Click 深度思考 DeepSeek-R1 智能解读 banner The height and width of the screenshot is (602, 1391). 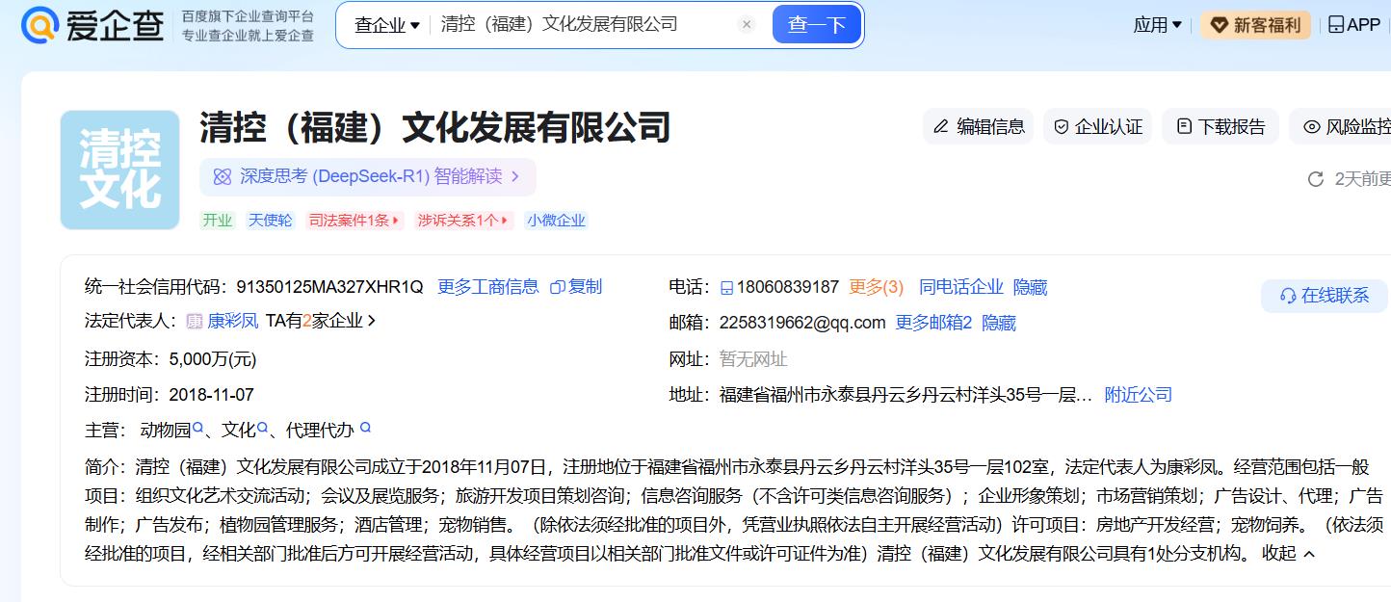click(x=367, y=176)
